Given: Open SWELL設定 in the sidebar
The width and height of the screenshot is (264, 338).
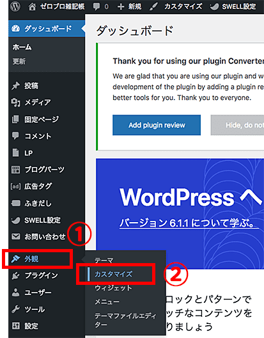Looking at the screenshot, I should tap(42, 220).
